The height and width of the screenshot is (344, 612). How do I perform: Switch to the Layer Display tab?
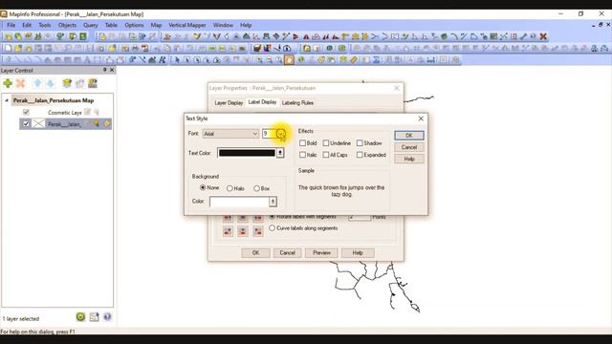[229, 103]
